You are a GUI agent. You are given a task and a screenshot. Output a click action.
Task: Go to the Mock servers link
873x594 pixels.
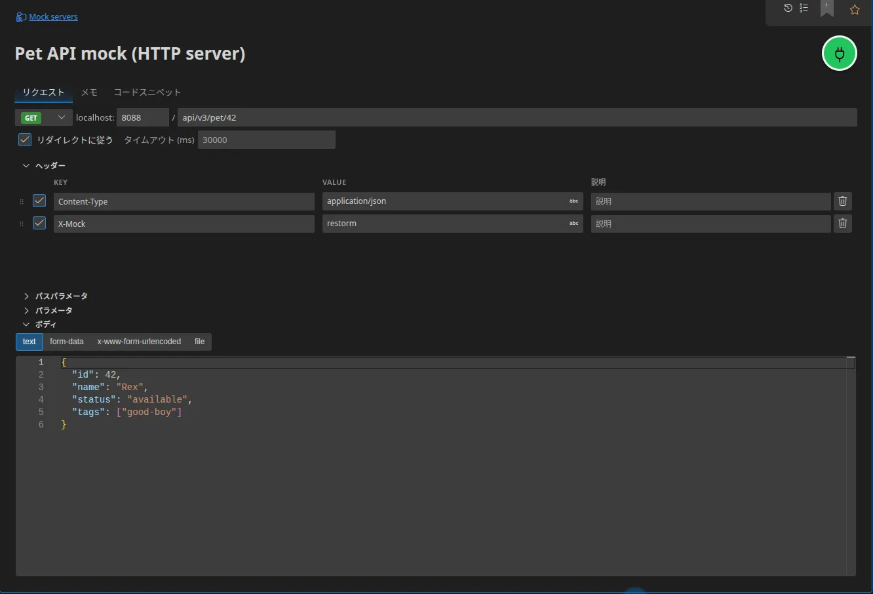[53, 17]
